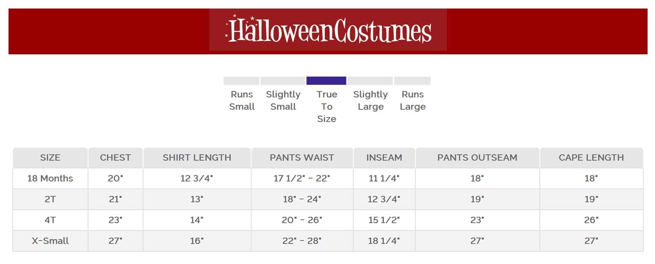Image resolution: width=655 pixels, height=264 pixels.
Task: Click the SIZE column header
Action: (x=50, y=158)
